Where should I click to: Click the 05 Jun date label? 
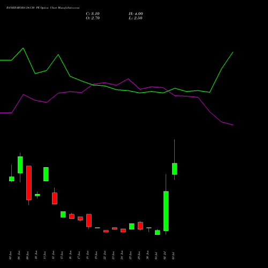11,255
